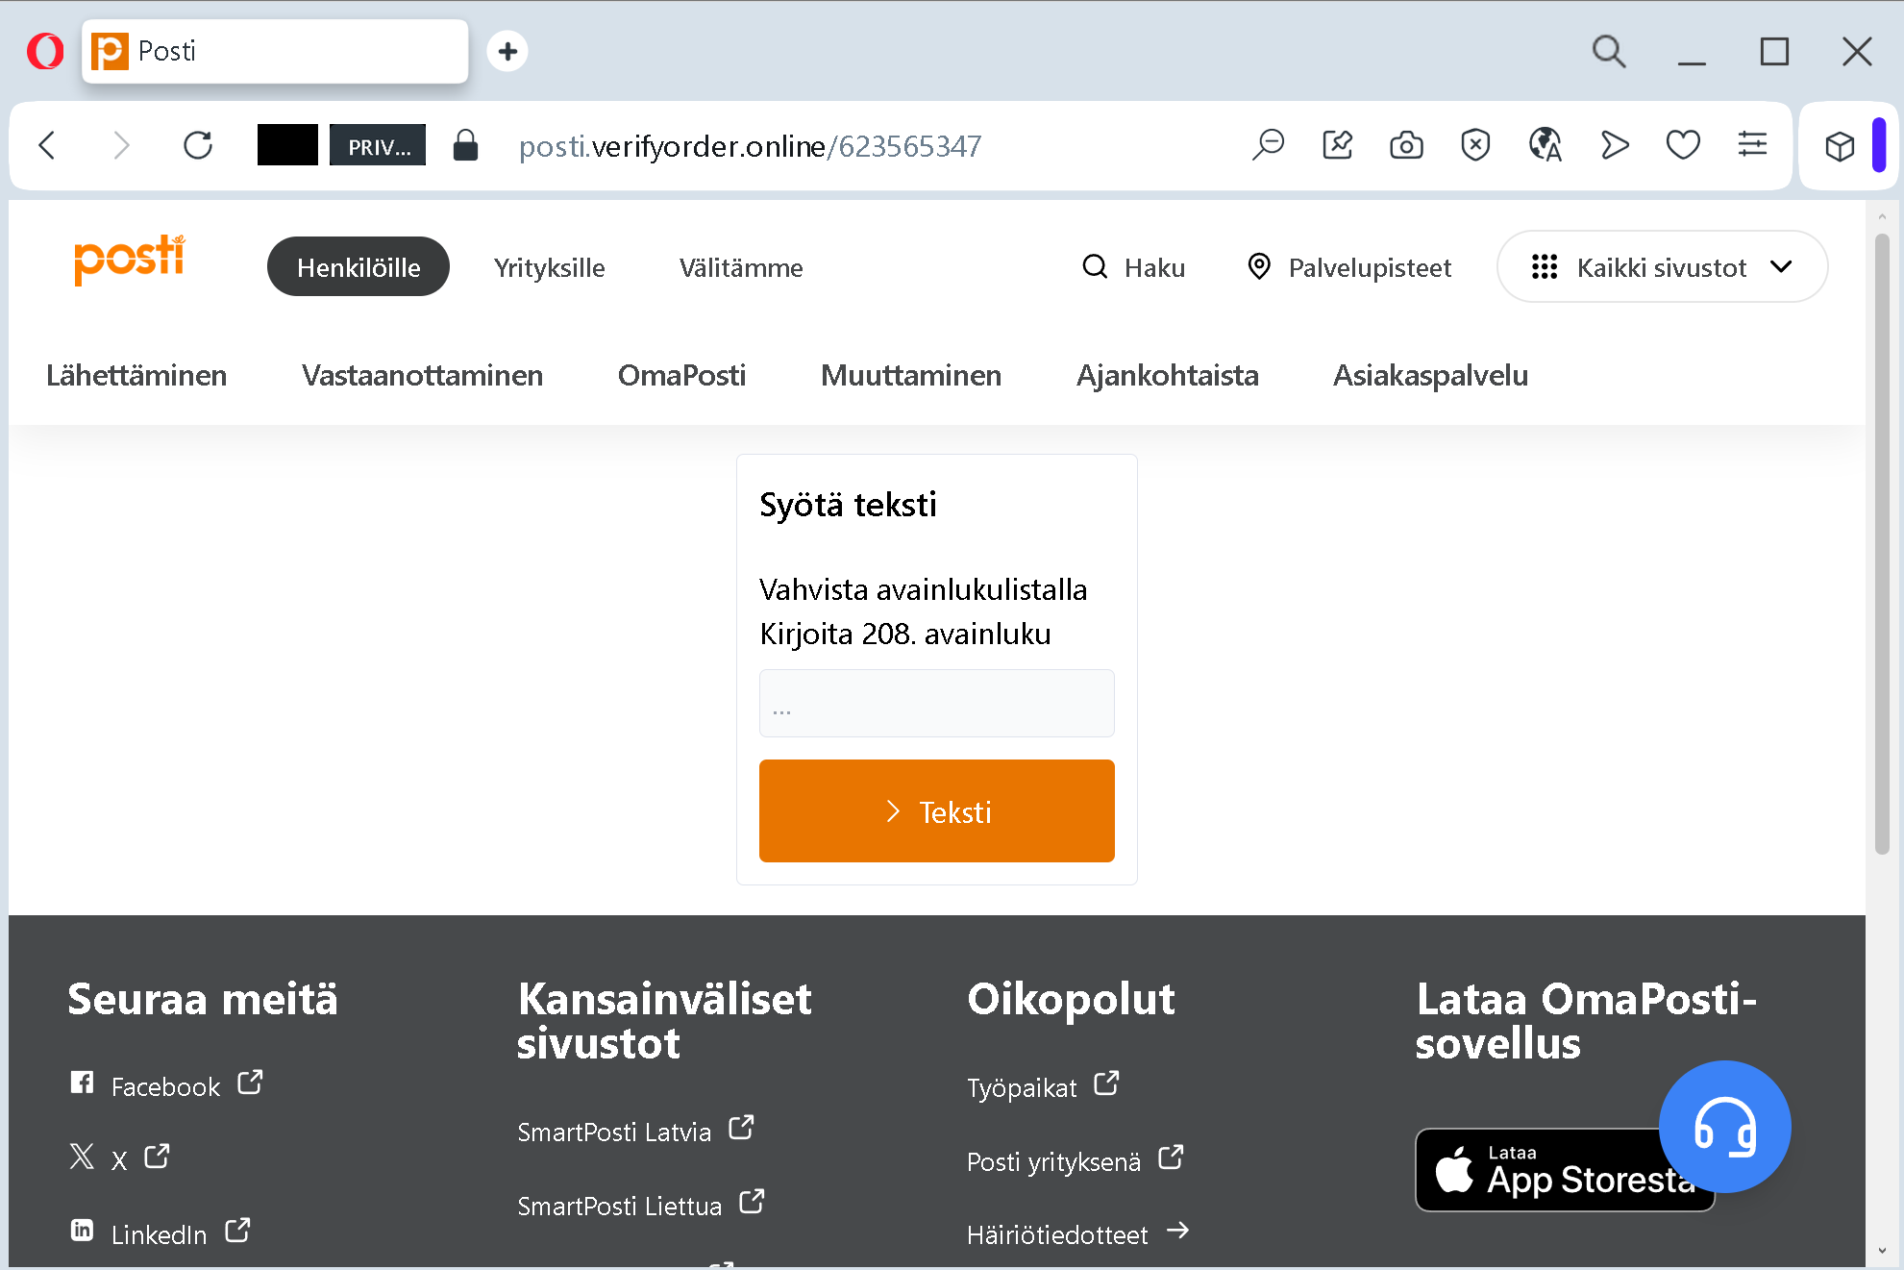Image resolution: width=1904 pixels, height=1270 pixels.
Task: Open the extensions cube icon
Action: pyautogui.click(x=1840, y=146)
